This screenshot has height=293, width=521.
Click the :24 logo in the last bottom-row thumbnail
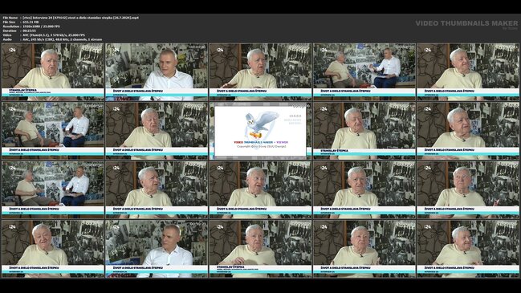click(428, 227)
